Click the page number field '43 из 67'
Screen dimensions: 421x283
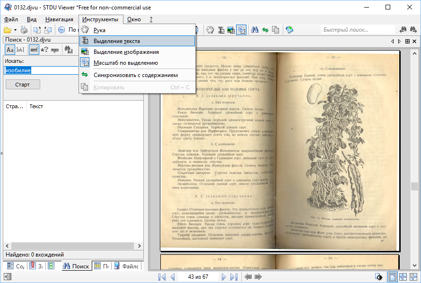(198, 277)
